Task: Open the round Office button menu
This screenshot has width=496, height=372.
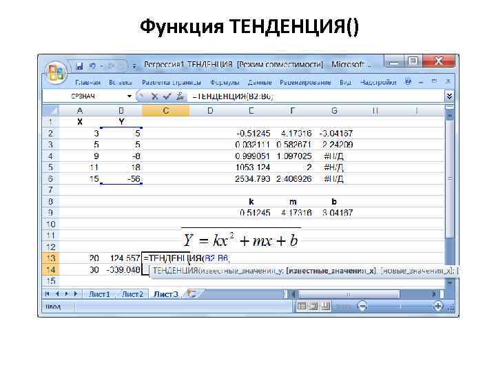Action: 56,72
